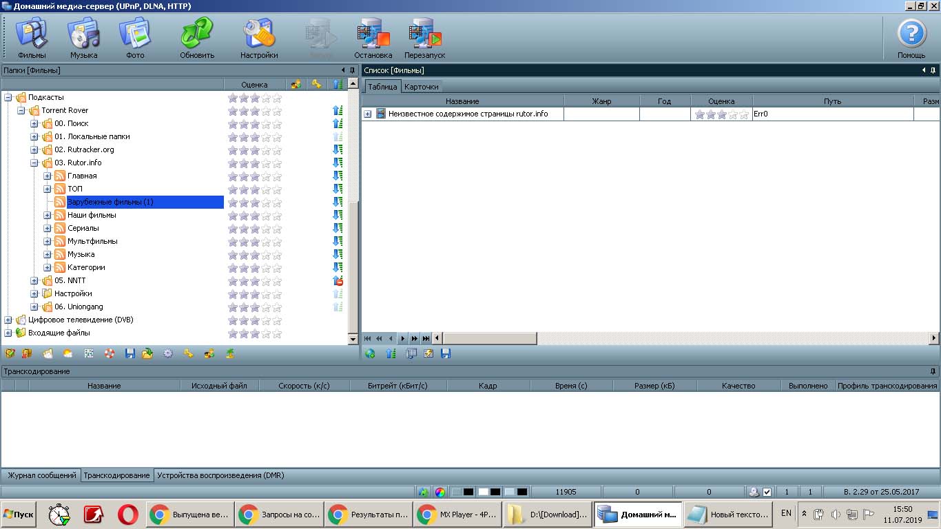
Task: Click the Музыка toolbar icon
Action: (83, 37)
